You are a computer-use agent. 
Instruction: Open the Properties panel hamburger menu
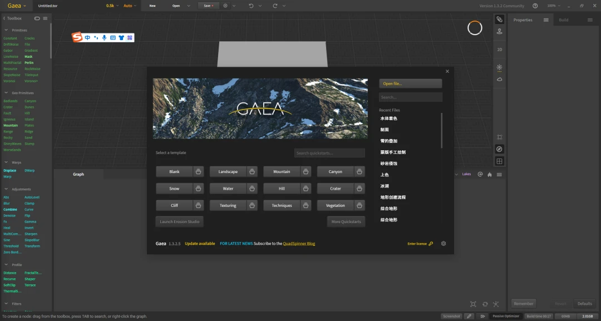click(546, 20)
